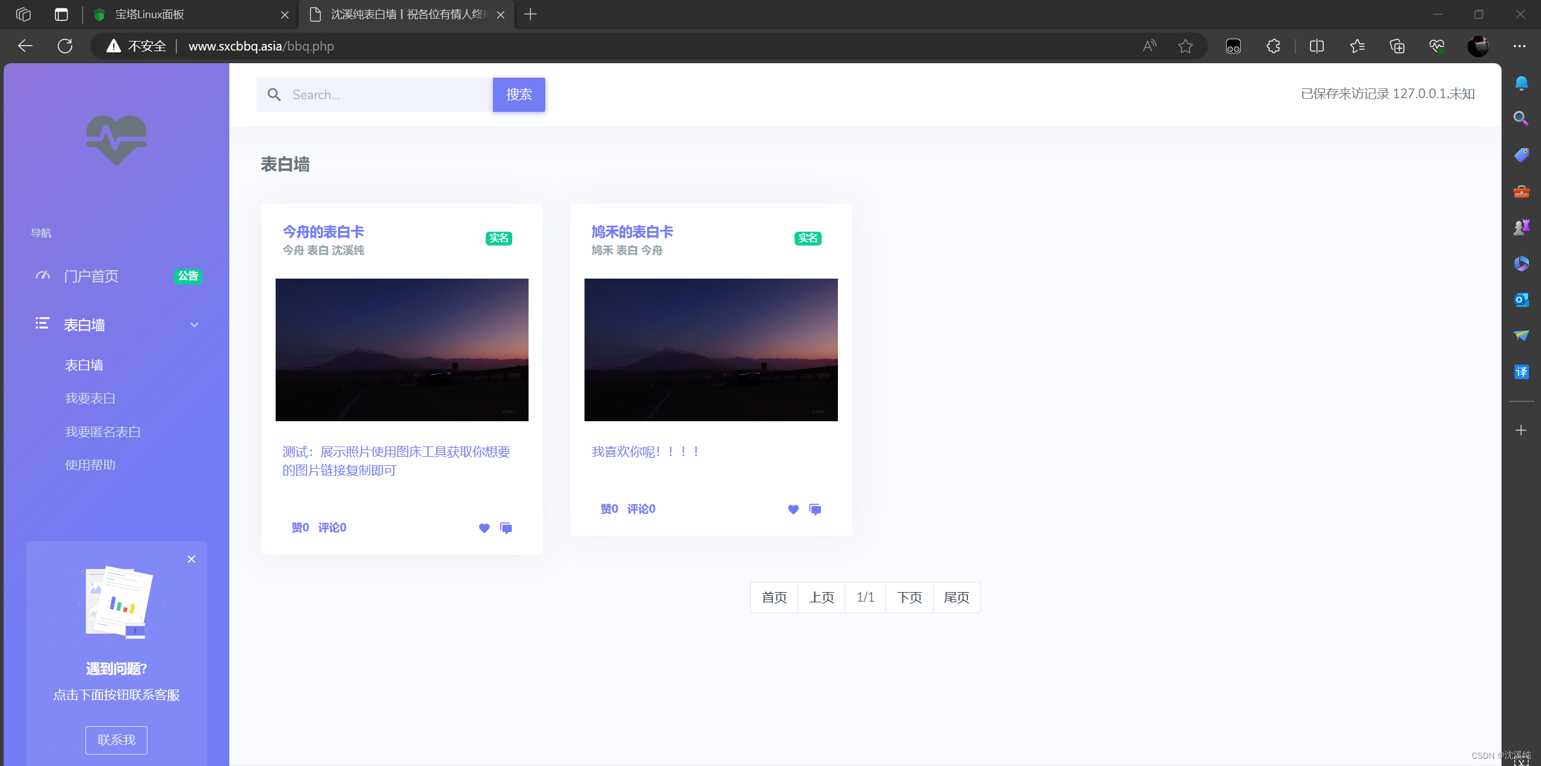The height and width of the screenshot is (766, 1541).
Task: Open browser settings and more menu
Action: point(1519,46)
